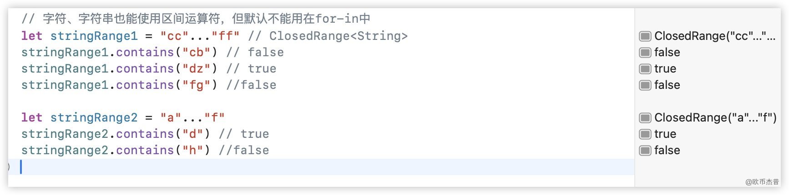Click result icon for contains("h") false output
This screenshot has width=789, height=195.
(x=645, y=151)
